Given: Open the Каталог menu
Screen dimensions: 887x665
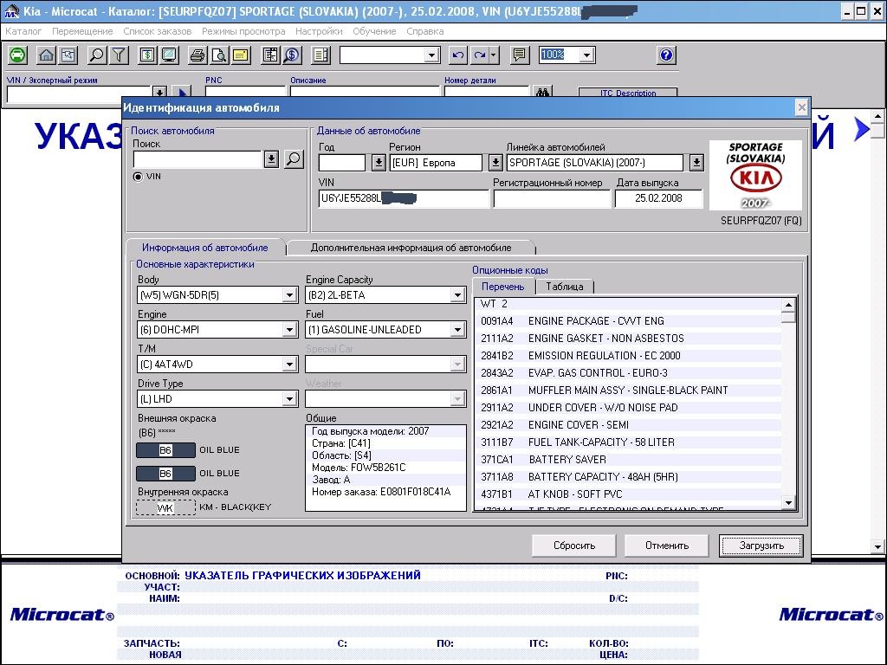Looking at the screenshot, I should point(23,31).
